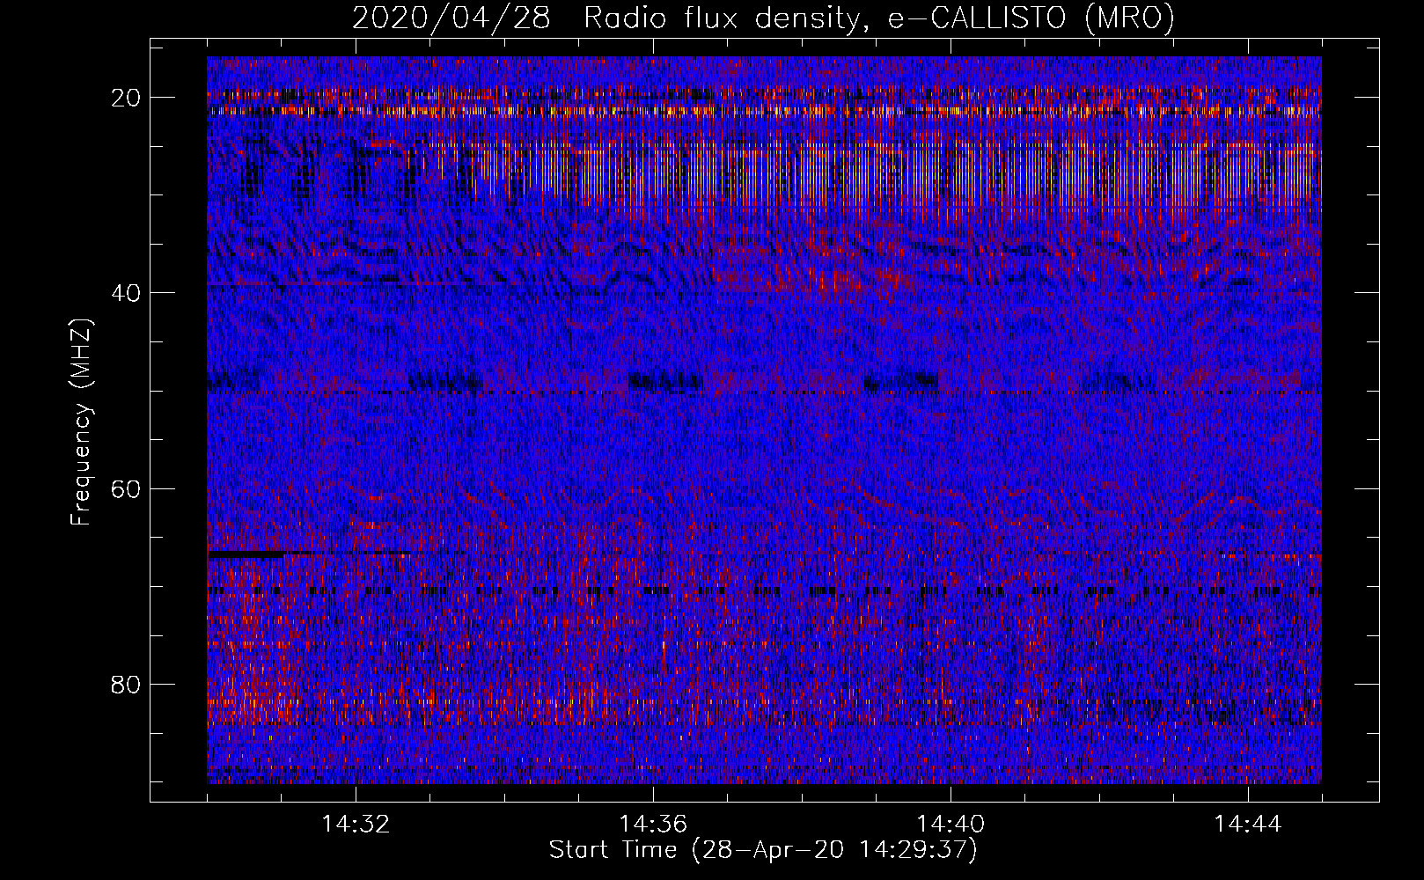Click the thick black bar near 67 MHz
The height and width of the screenshot is (880, 1424).
click(246, 554)
